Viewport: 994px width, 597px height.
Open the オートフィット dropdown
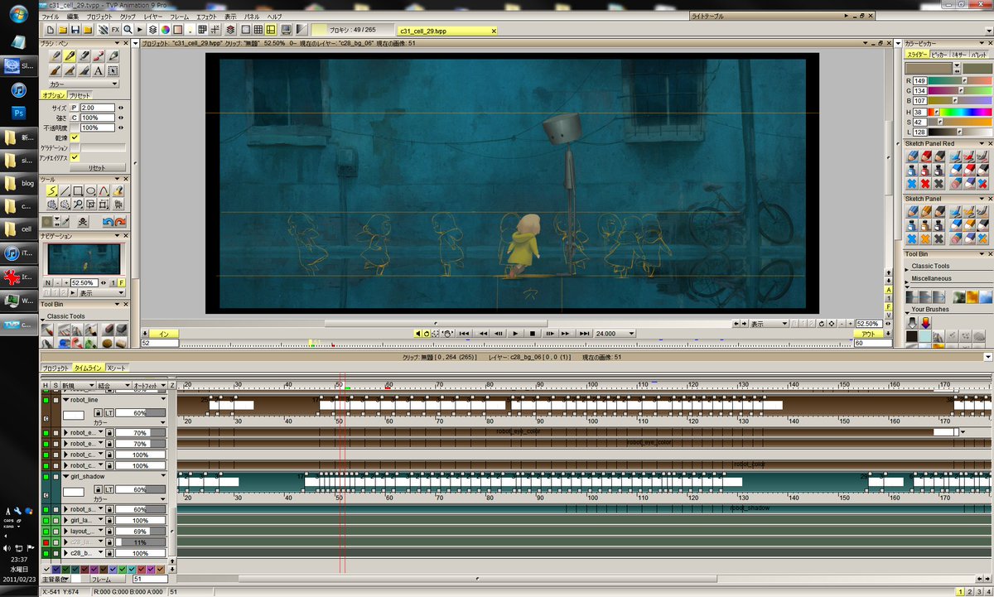[150, 386]
